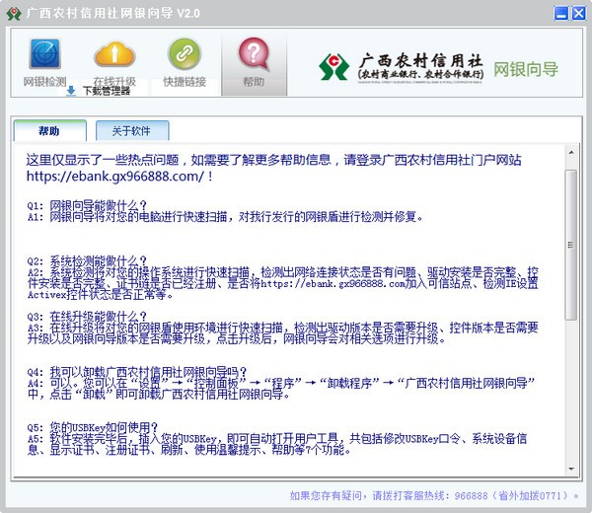This screenshot has height=513, width=592.
Task: Open the 快捷链接 green link icon
Action: [x=185, y=53]
